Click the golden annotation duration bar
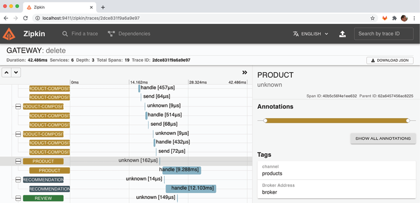This screenshot has height=203, width=420. pyautogui.click(x=337, y=121)
